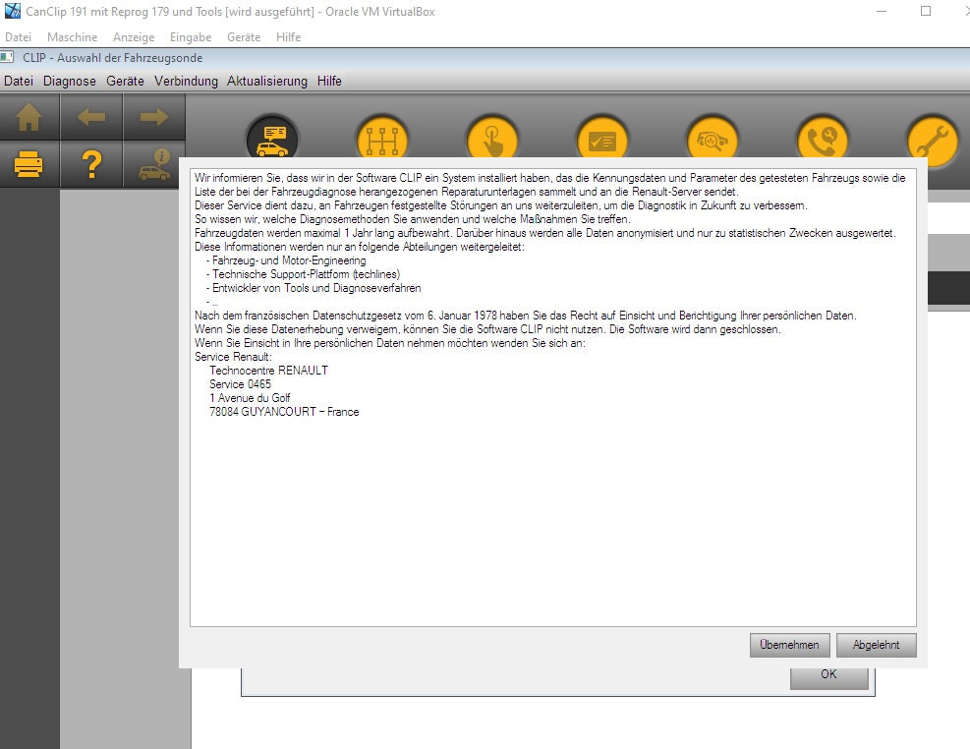This screenshot has height=749, width=970.
Task: Open the gearbox diagram round icon
Action: 382,141
